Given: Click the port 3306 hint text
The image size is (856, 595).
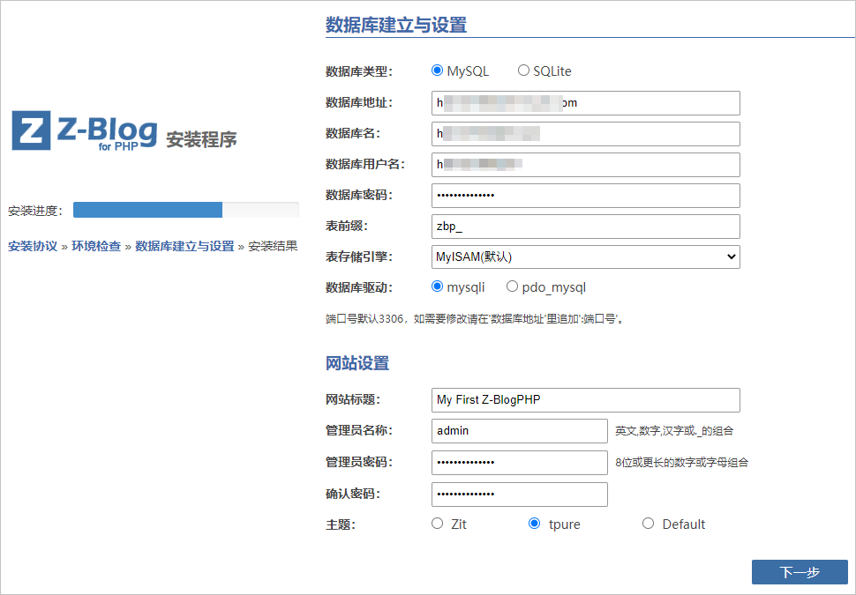Looking at the screenshot, I should (475, 318).
